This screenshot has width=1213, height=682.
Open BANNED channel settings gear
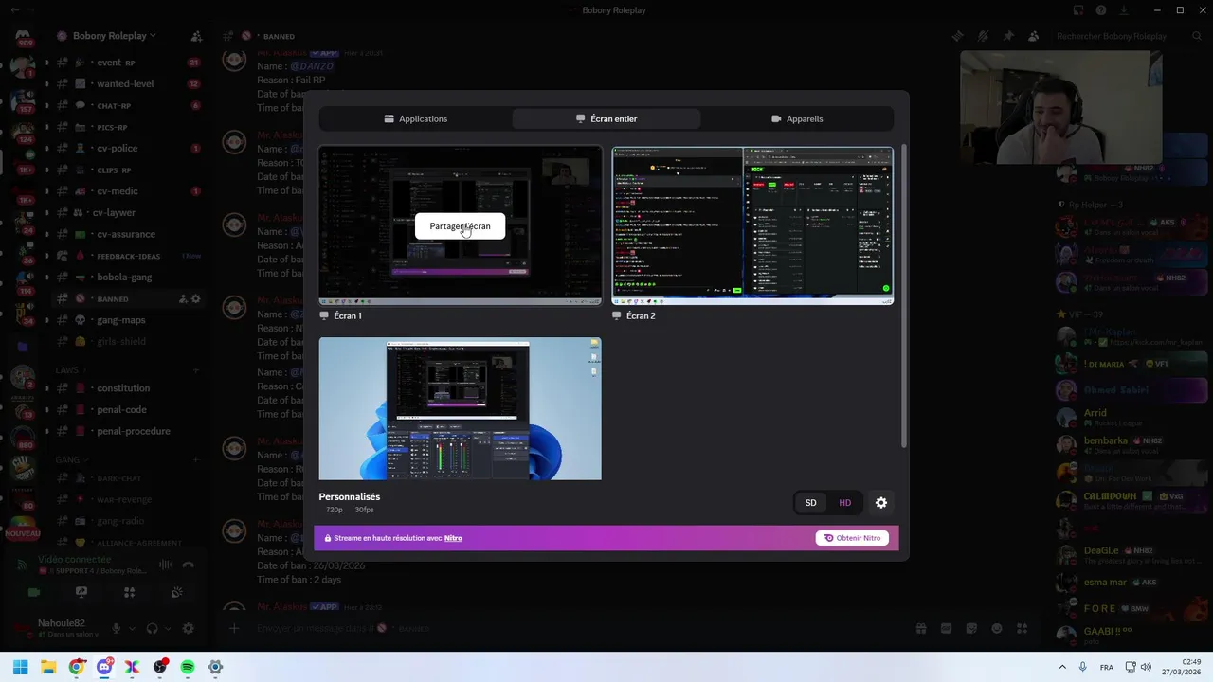(196, 298)
